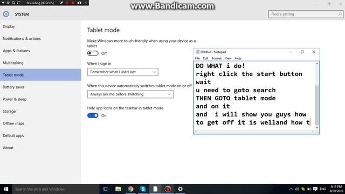The image size is (345, 194).
Task: Open Notepad Format menu
Action: 217,58
